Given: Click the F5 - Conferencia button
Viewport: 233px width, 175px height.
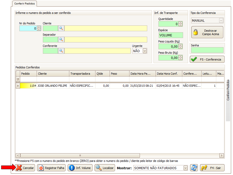Looking at the screenshot, I should [x=207, y=59].
